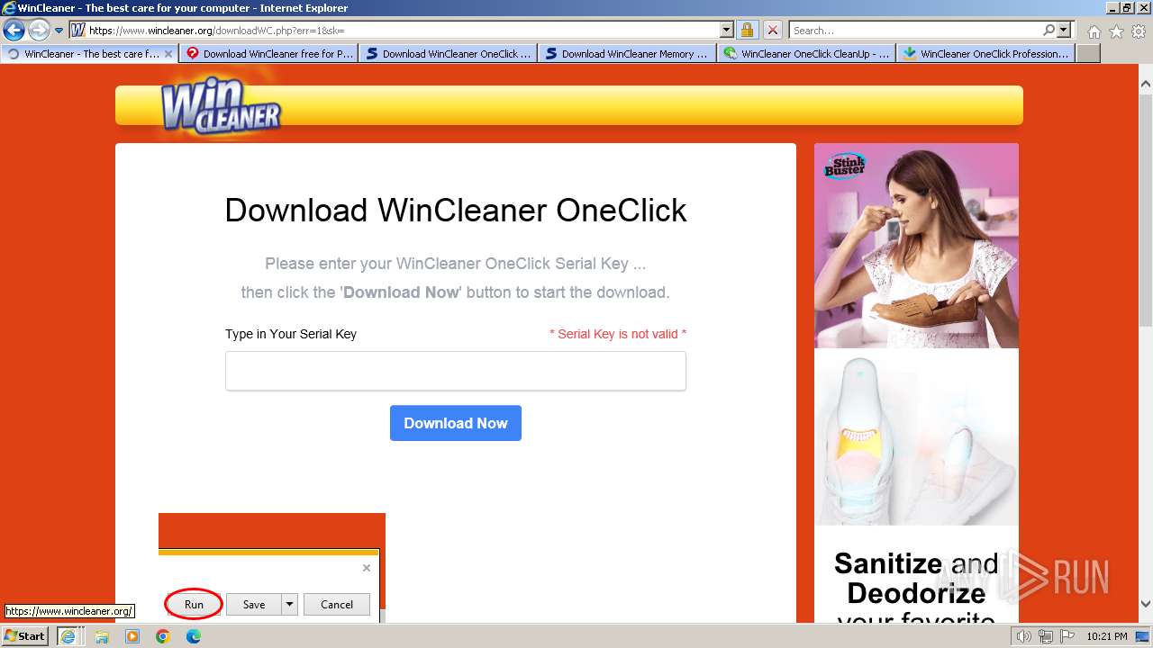The image size is (1153, 648).
Task: Click the volume speaker tray icon
Action: point(1024,636)
